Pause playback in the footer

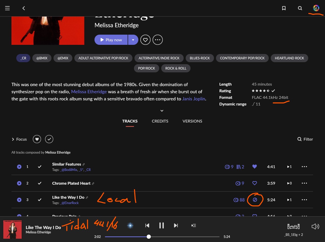coord(161,225)
